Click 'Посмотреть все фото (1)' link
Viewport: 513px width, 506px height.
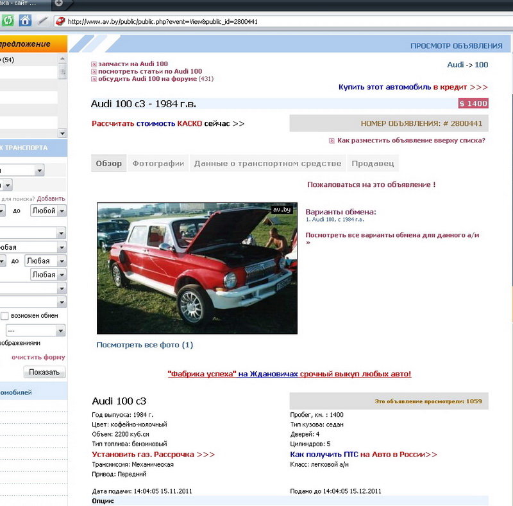click(145, 345)
